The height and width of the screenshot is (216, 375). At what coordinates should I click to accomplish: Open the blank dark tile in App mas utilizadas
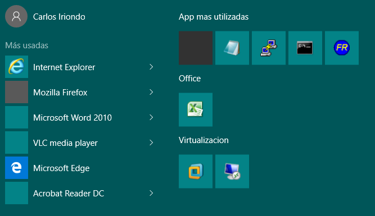(x=196, y=48)
